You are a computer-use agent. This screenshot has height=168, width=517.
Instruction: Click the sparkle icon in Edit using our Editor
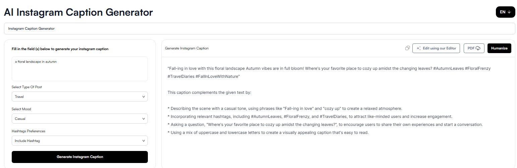click(418, 48)
